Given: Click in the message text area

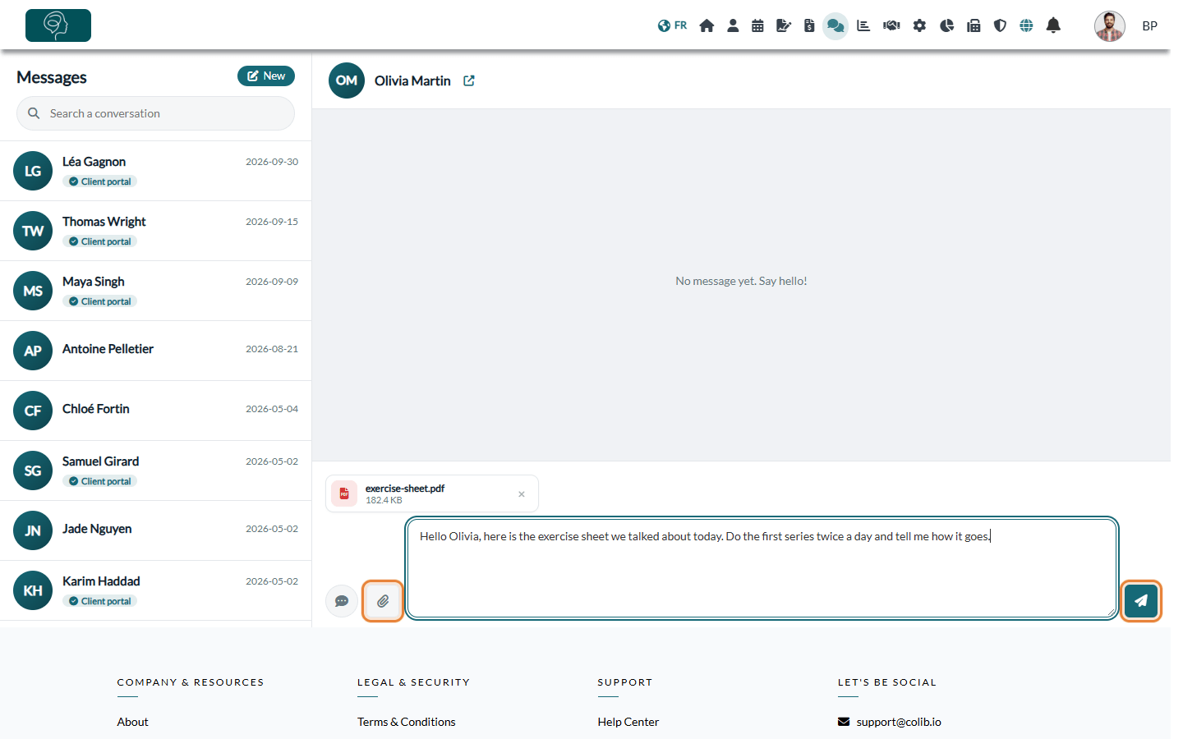Looking at the screenshot, I should point(762,567).
